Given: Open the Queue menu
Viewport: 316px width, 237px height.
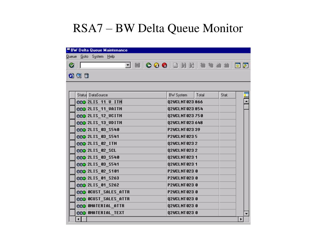Looking at the screenshot, I should point(71,57).
